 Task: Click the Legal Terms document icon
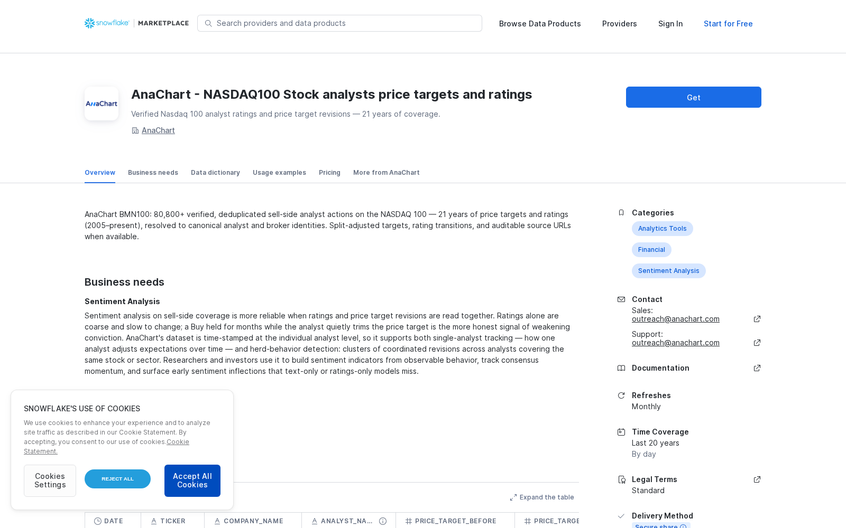click(621, 479)
